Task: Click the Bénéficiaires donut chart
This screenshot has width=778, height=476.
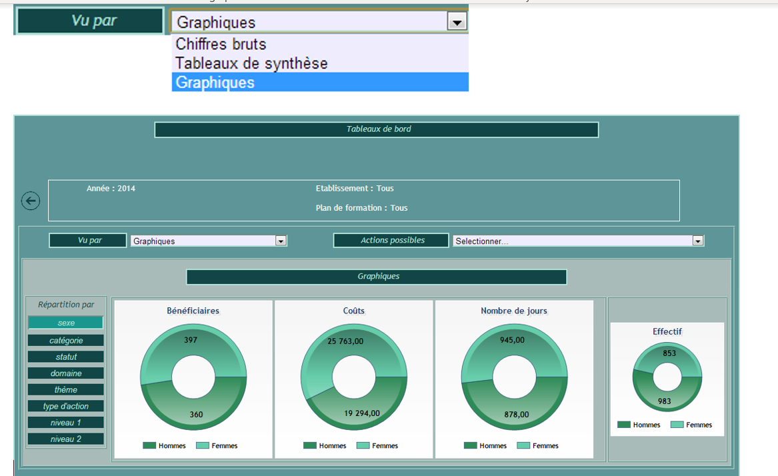Action: [x=193, y=378]
